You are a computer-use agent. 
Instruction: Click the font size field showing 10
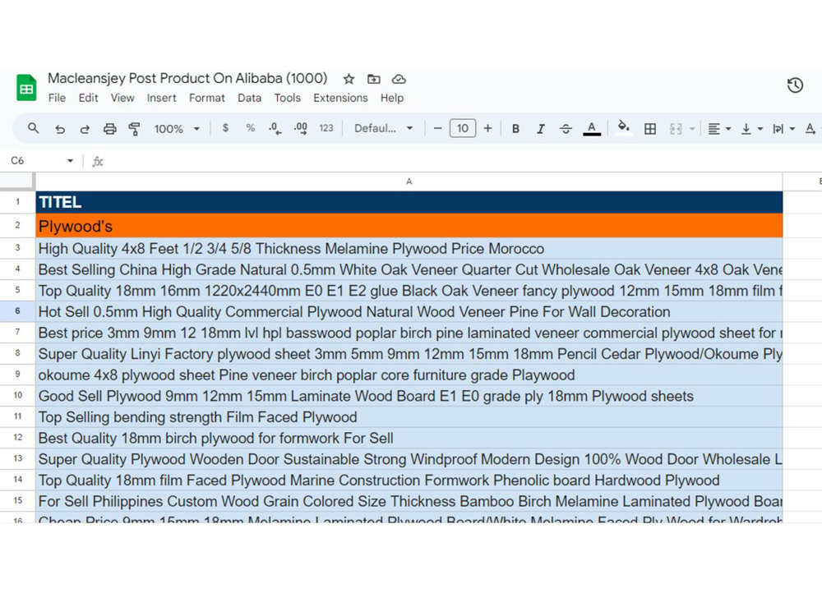pos(462,128)
